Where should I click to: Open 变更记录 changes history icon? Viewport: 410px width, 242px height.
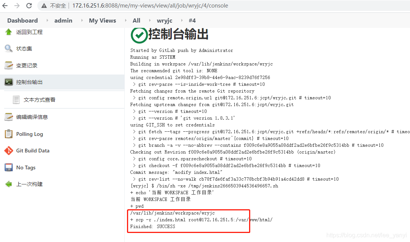click(9, 65)
